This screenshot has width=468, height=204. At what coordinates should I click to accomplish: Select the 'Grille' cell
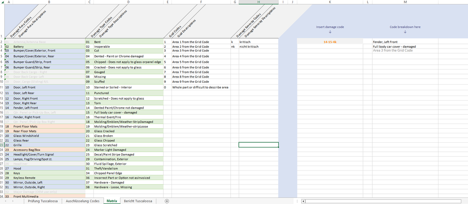49,145
